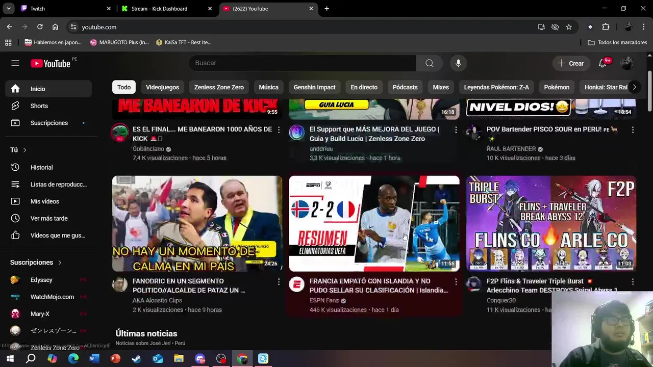
Task: Open the WatchMojo.com channel subscription
Action: point(49,297)
